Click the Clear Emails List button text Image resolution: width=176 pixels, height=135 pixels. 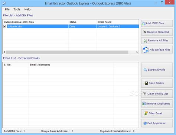pyautogui.click(x=157, y=94)
